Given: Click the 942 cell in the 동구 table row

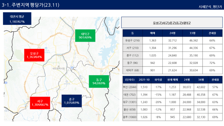Looking at the screenshot, I should tap(153, 63).
